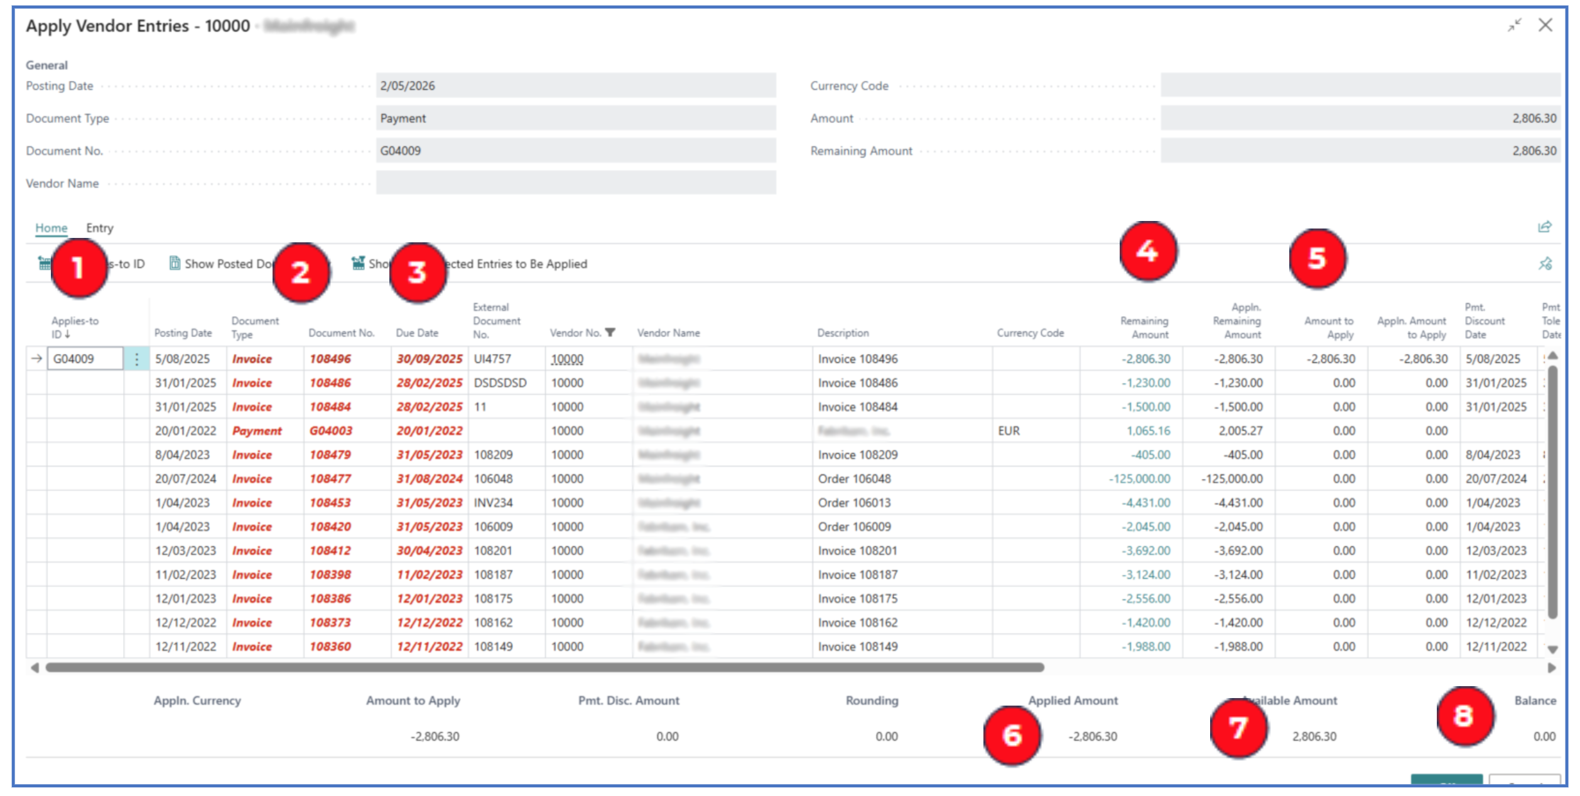Open the Due Date column header options

pyautogui.click(x=416, y=333)
